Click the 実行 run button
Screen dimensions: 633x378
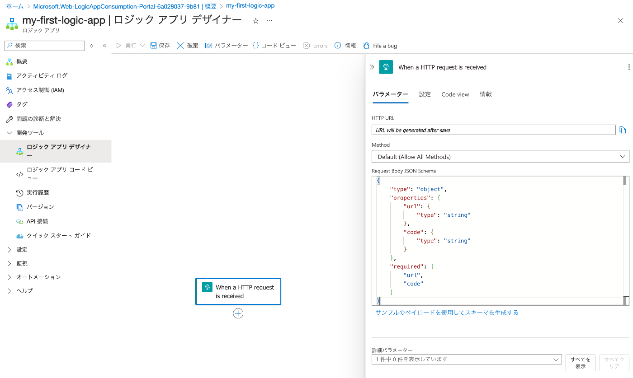pos(126,46)
